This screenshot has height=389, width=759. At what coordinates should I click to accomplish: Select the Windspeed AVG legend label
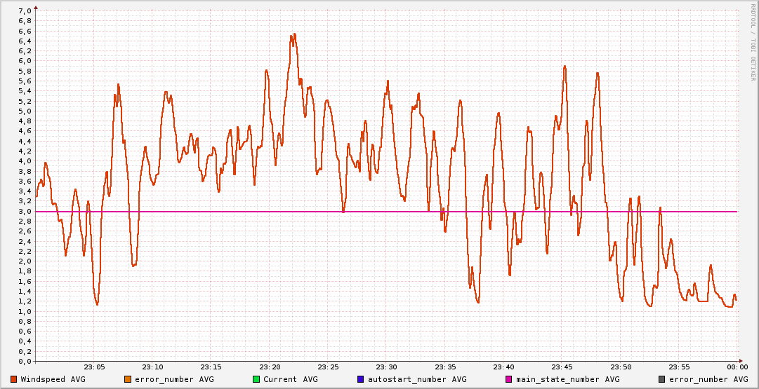tap(53, 379)
